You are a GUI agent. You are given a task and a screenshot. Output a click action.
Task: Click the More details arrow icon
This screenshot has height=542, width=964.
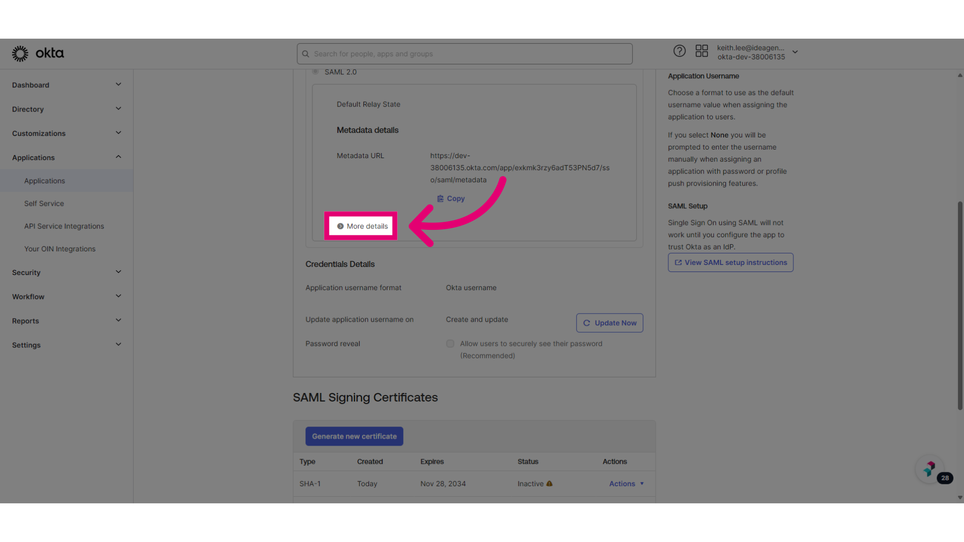coord(340,226)
